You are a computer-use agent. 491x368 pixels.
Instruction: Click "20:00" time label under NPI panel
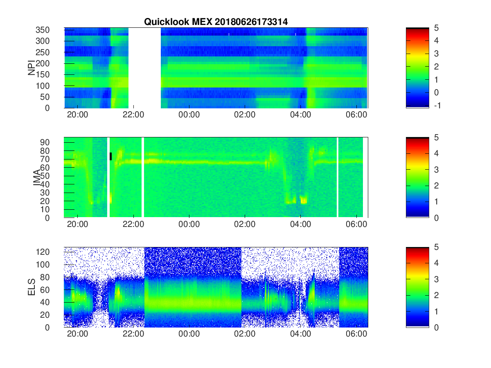tap(78, 115)
